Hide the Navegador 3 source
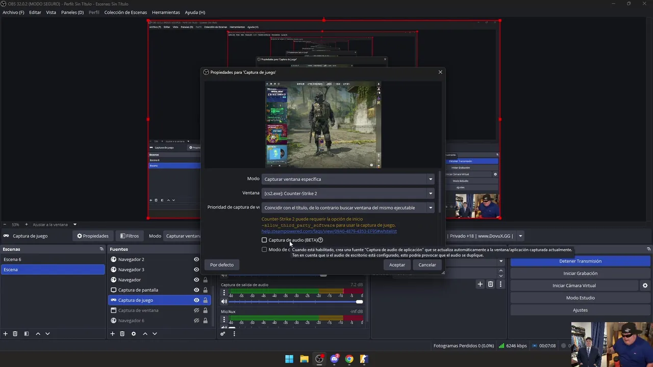Image resolution: width=653 pixels, height=367 pixels. (196, 270)
